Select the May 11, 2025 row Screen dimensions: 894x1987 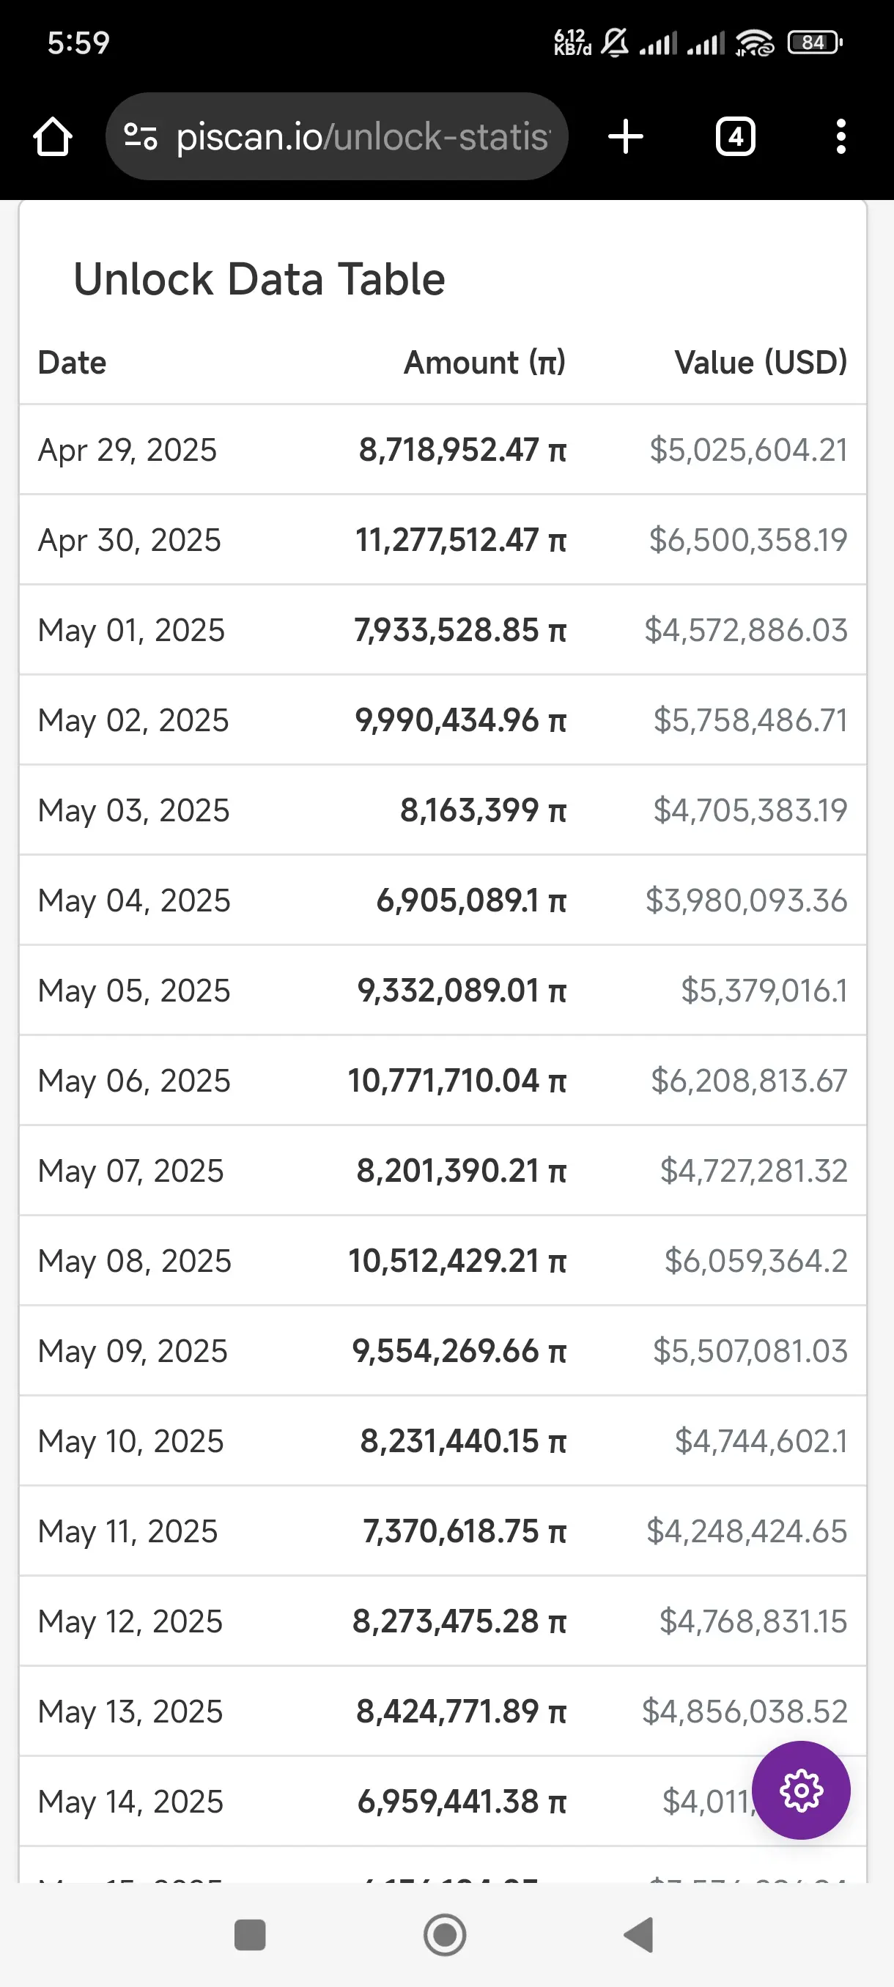443,1531
